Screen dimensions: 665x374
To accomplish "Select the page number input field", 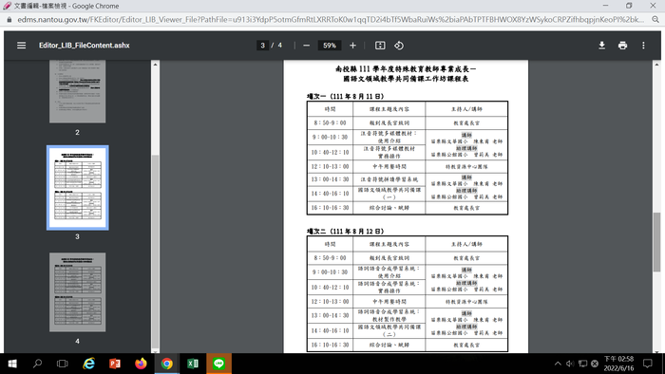I will click(x=262, y=46).
